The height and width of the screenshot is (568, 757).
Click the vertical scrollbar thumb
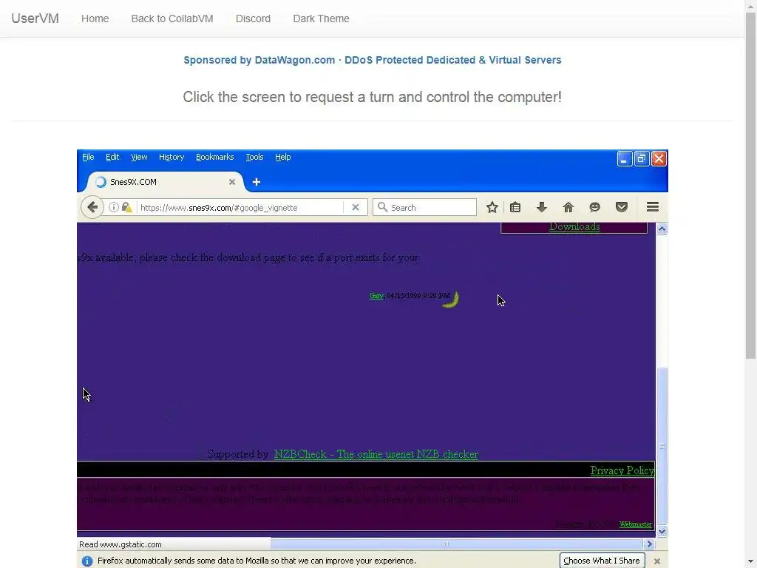(662, 446)
